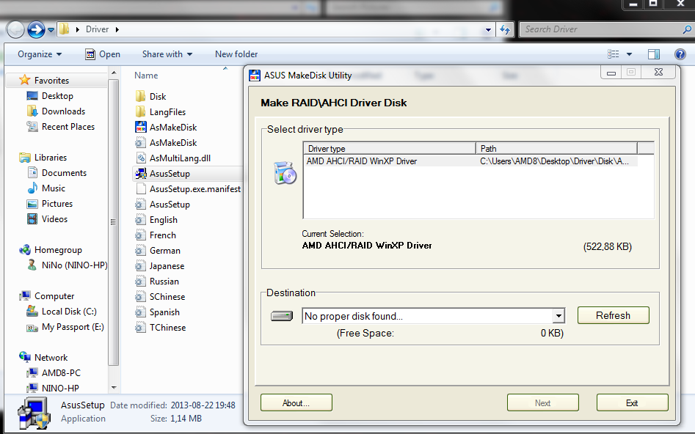Screen dimensions: 695x434
Task: Click Open in the Explorer toolbar
Action: (x=103, y=54)
